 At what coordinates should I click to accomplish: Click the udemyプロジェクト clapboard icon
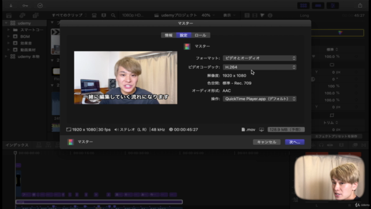[157, 16]
